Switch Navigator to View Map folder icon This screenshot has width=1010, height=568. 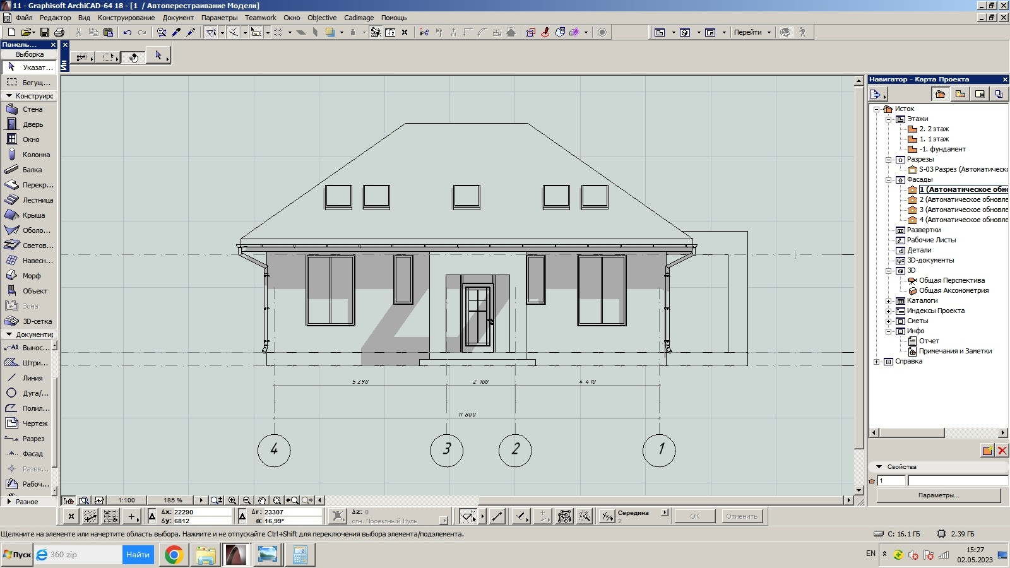(x=960, y=94)
